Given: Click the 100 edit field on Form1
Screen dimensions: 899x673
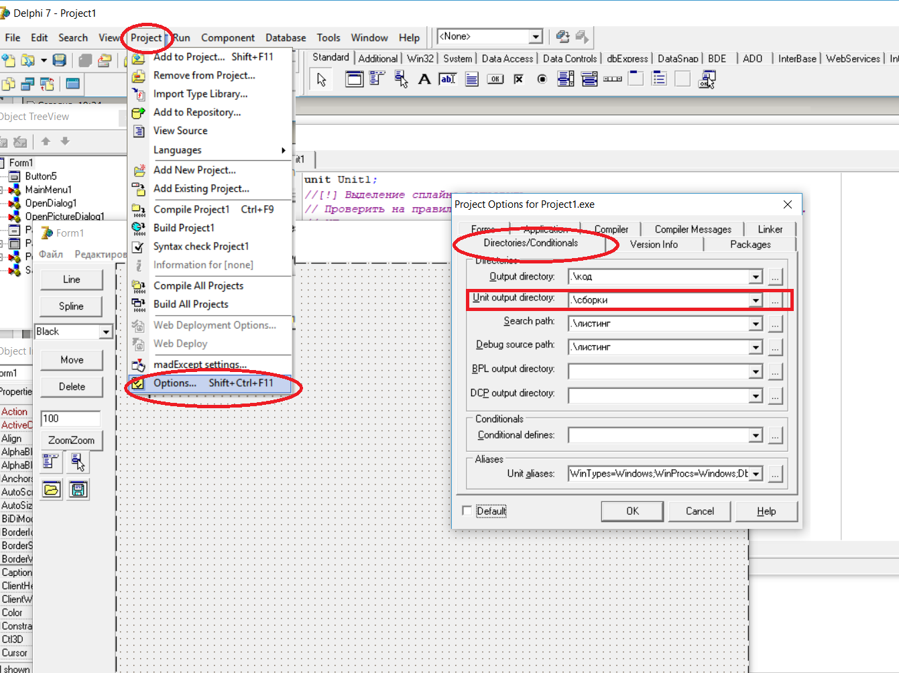Looking at the screenshot, I should pyautogui.click(x=70, y=418).
